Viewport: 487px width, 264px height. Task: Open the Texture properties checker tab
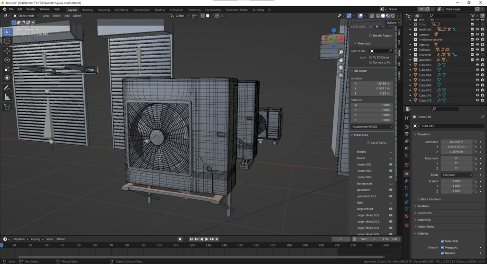(407, 225)
